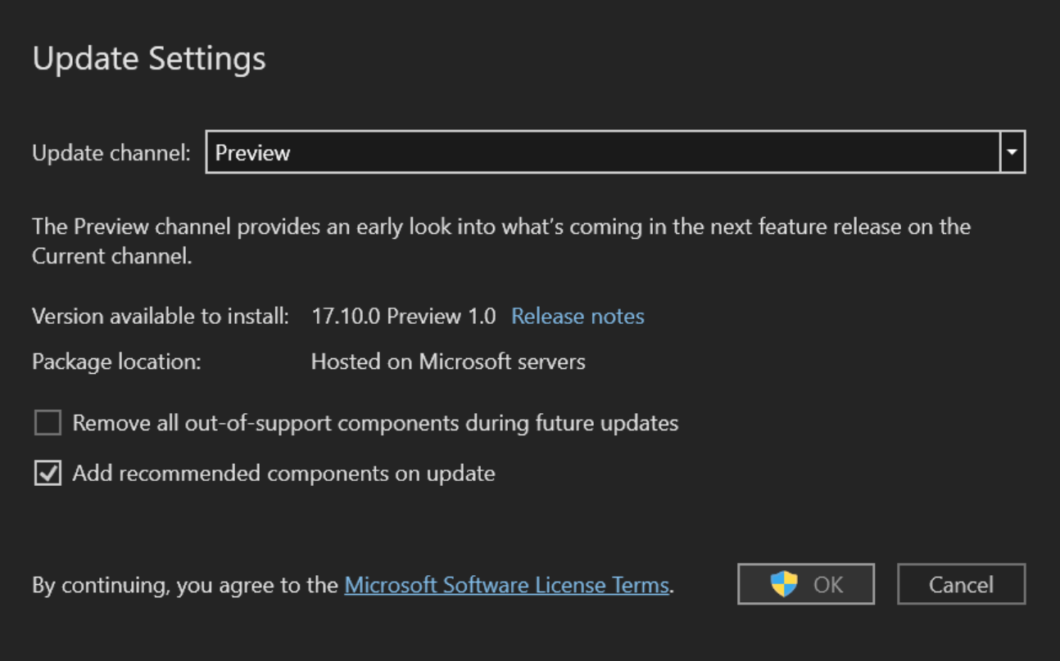Click the 'Remove all out-of-support components' label
The image size is (1060, 661).
coord(375,423)
